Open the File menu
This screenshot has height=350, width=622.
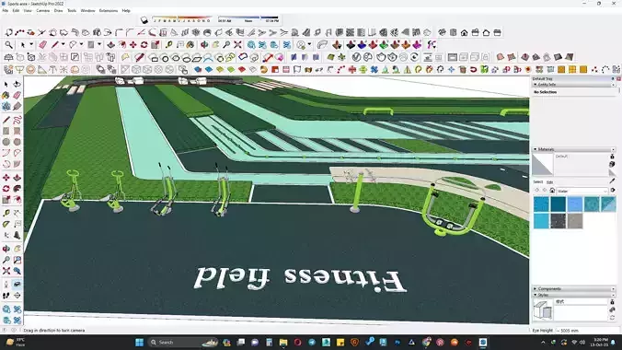(x=6, y=11)
